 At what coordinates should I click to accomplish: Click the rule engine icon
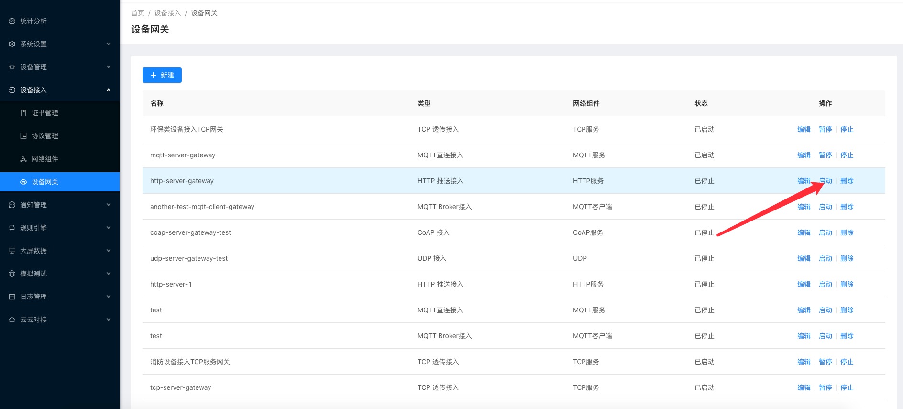(12, 228)
